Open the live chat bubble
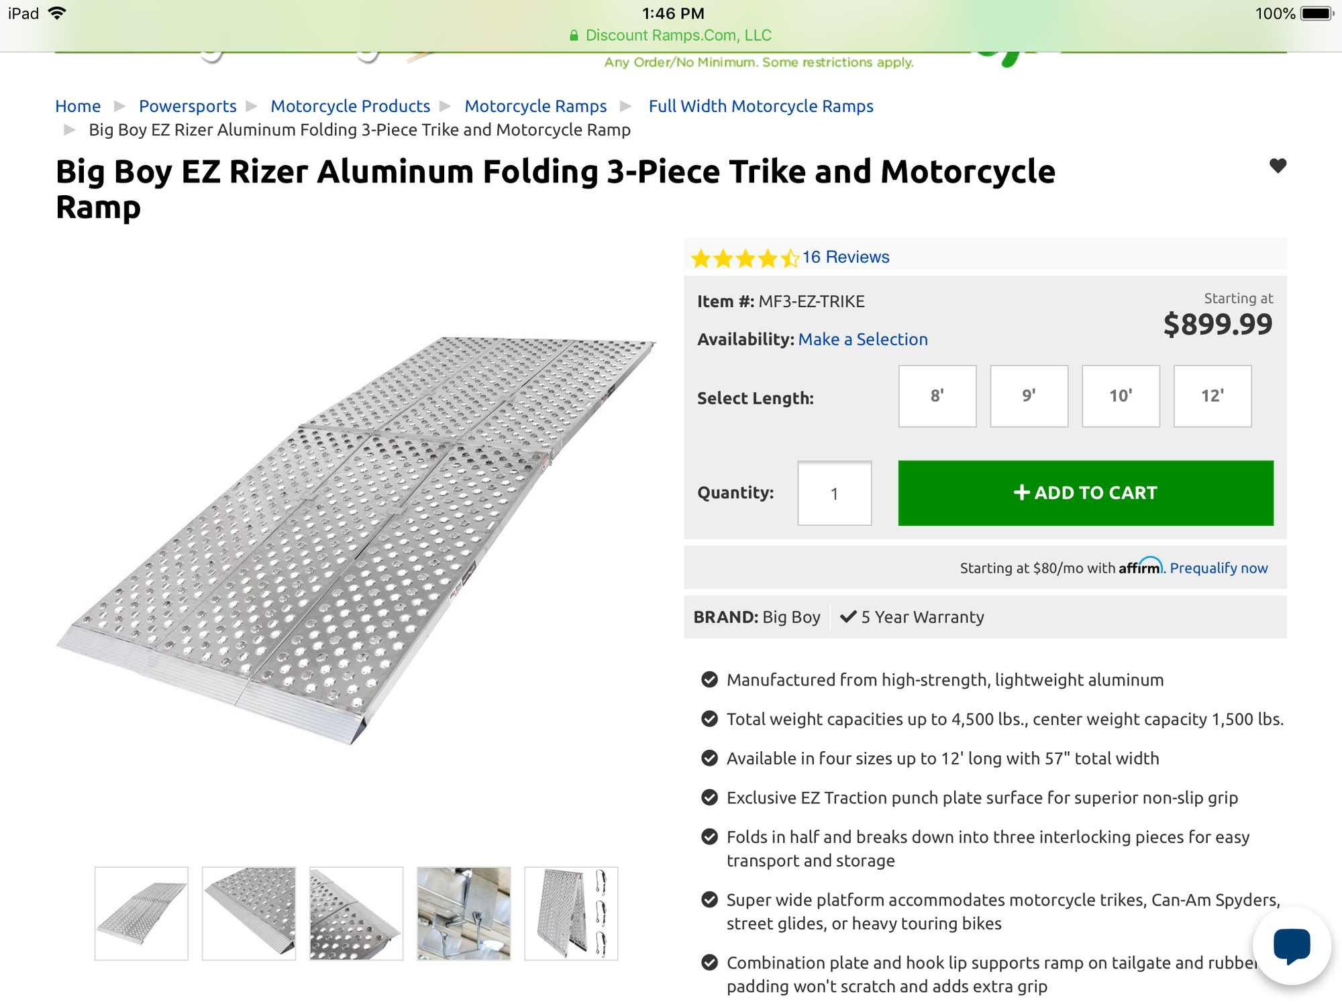1342x1006 pixels. point(1291,945)
